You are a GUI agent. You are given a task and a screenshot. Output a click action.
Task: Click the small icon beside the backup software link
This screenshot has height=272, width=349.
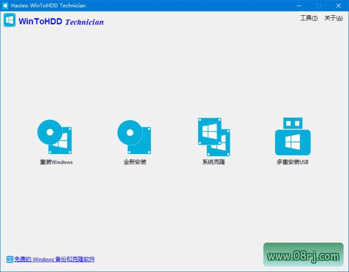[x=9, y=259]
